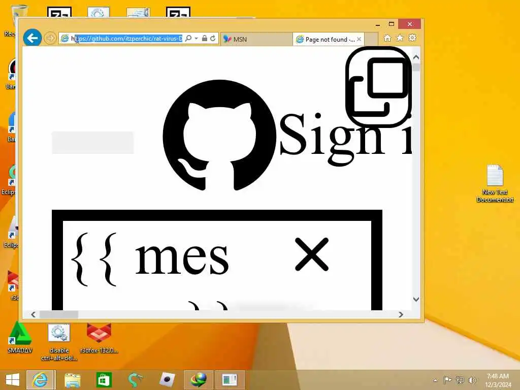Click the 7:48 AM taskbar clock
This screenshot has width=520, height=390.
pyautogui.click(x=498, y=380)
